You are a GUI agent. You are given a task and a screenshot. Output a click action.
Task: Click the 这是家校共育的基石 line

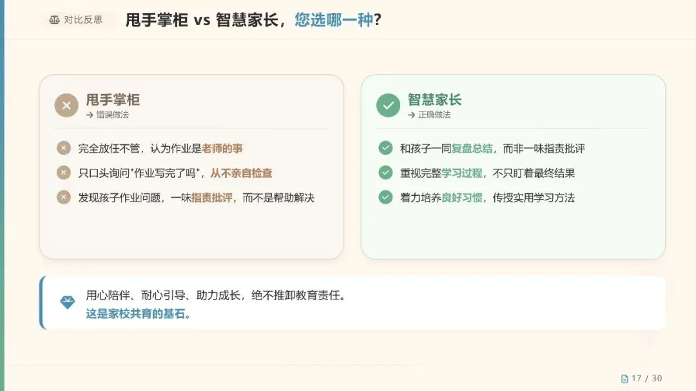(x=138, y=314)
